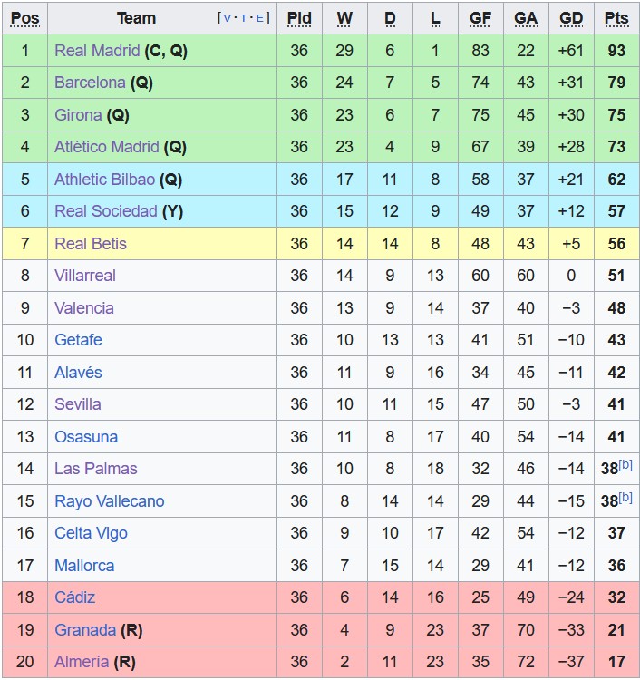Screen dimensions: 640x680
Task: Click the Villarreal team link
Action: pyautogui.click(x=85, y=276)
